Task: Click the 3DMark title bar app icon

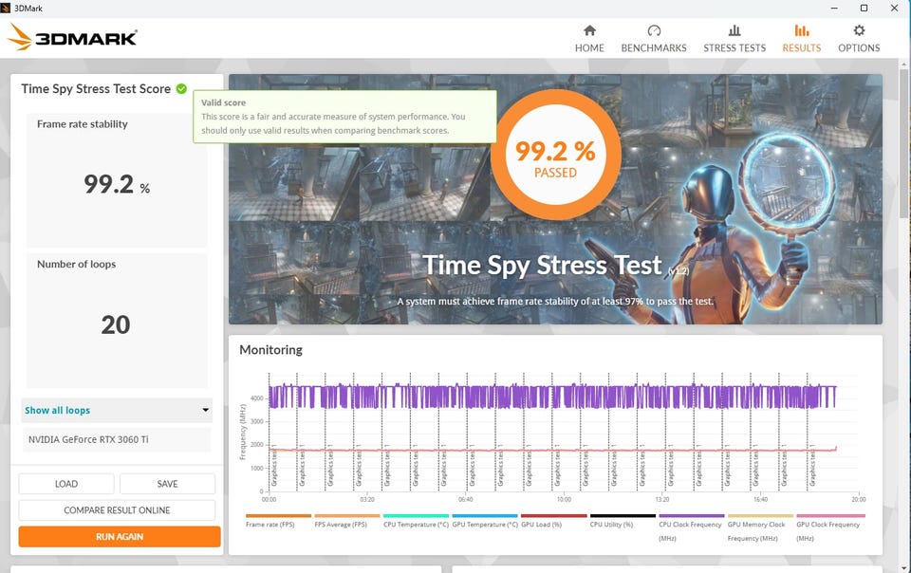Action: click(6, 9)
